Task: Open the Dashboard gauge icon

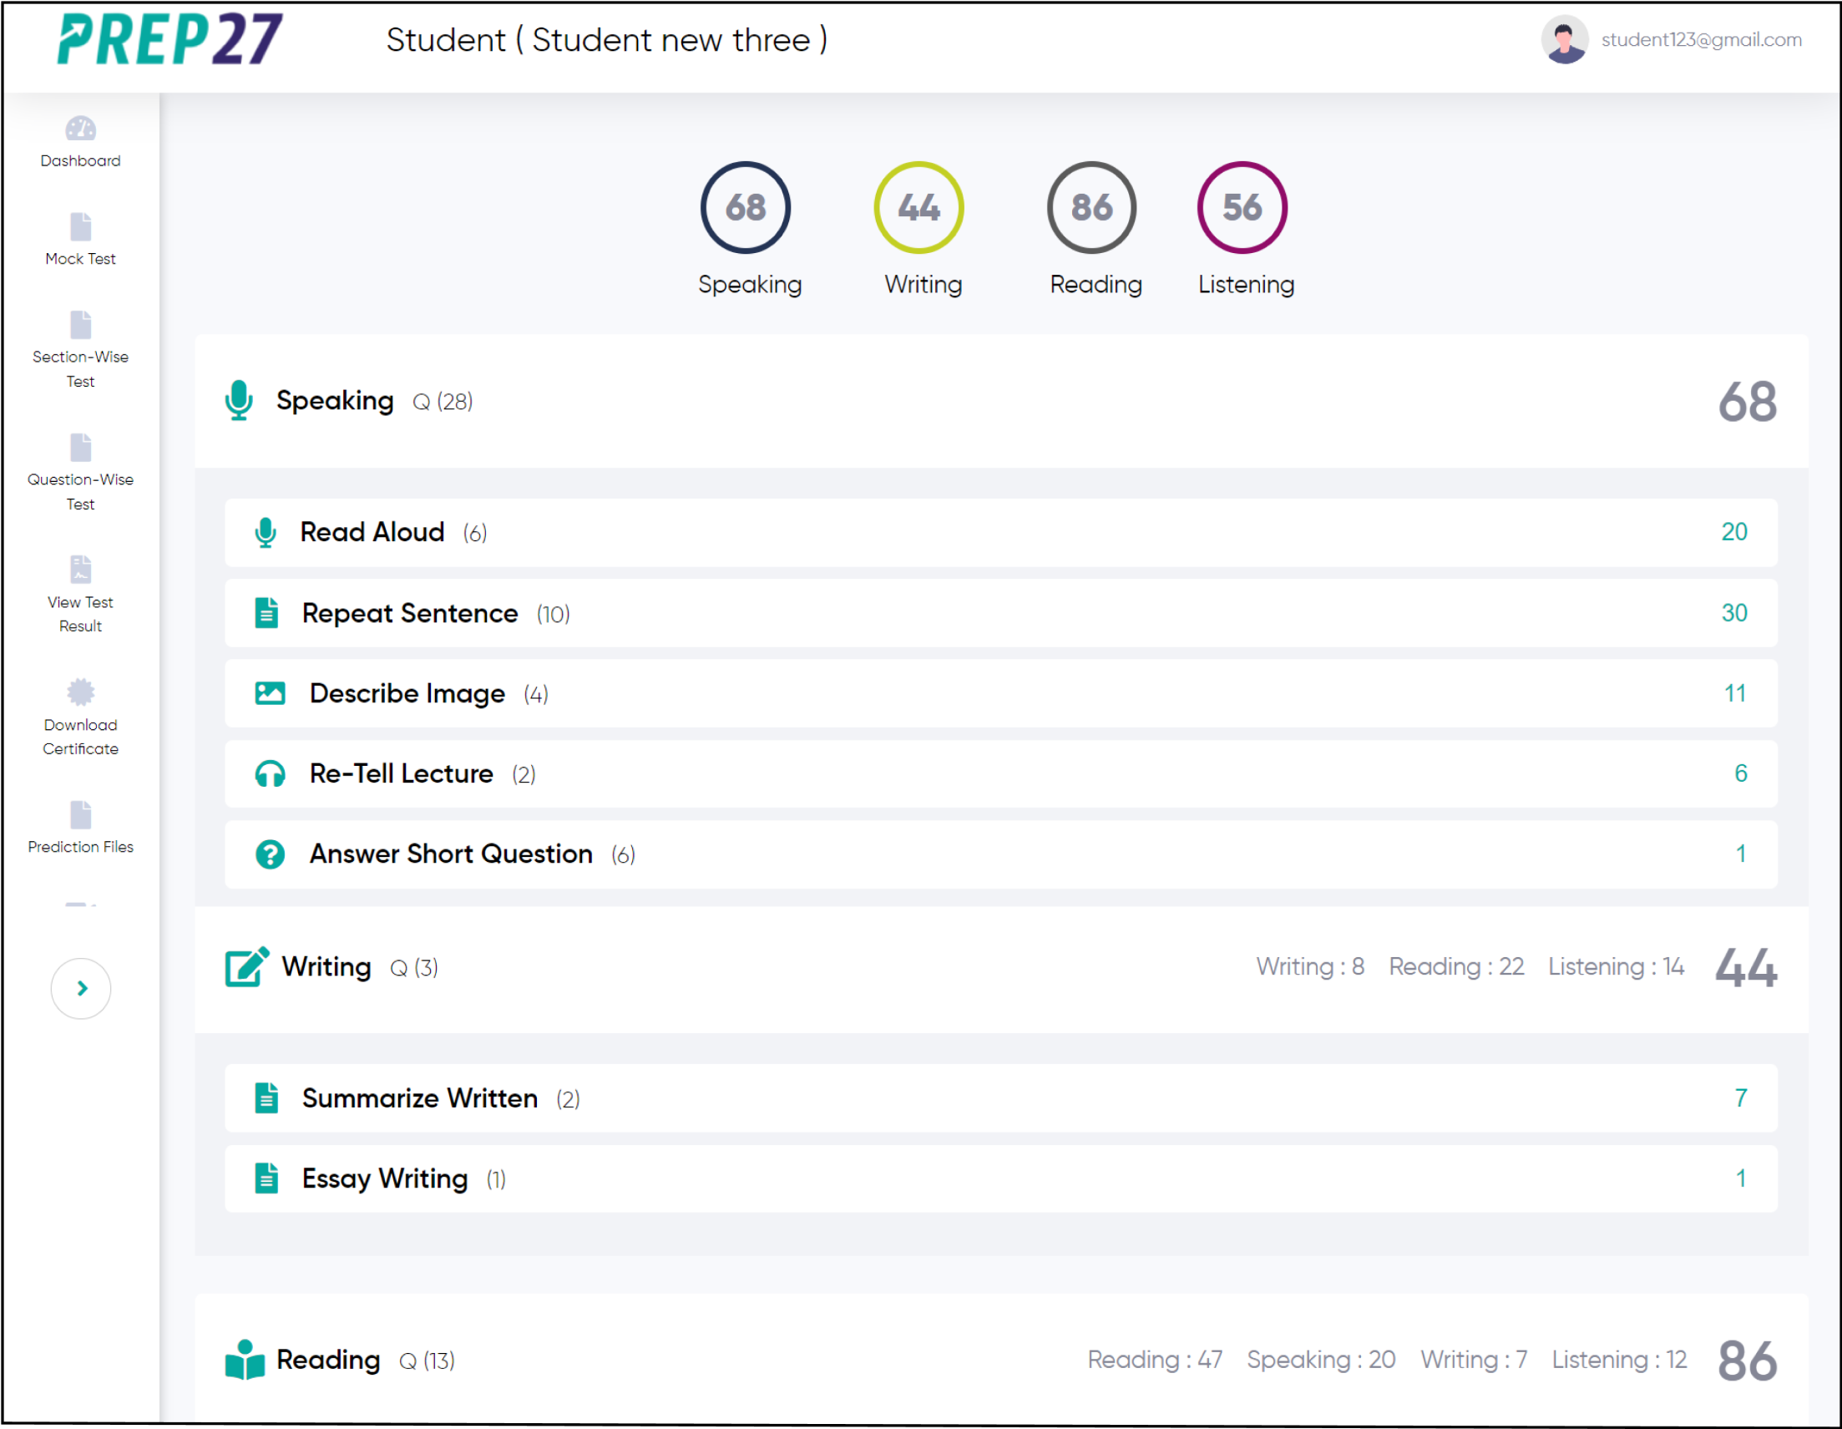Action: pyautogui.click(x=81, y=129)
